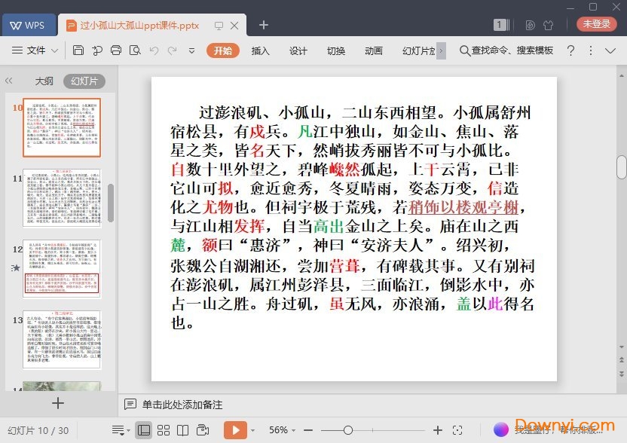Expand the 文件 menu dropdown
Screen dimensions: 627x443
click(35, 50)
